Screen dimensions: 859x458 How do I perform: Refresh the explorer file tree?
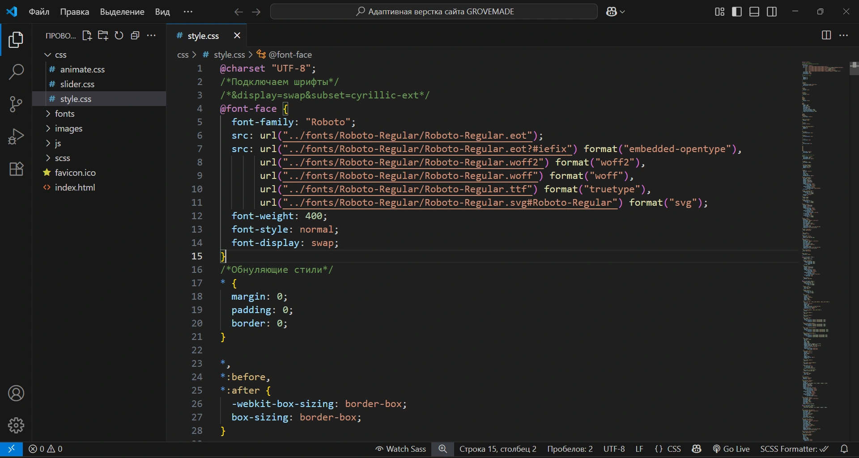pos(119,36)
